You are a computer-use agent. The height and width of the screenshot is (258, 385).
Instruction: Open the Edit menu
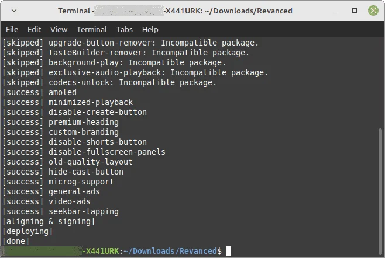coord(34,30)
